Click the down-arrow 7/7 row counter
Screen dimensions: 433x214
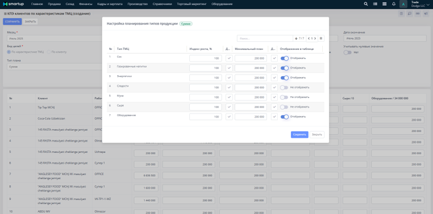pyautogui.click(x=299, y=38)
